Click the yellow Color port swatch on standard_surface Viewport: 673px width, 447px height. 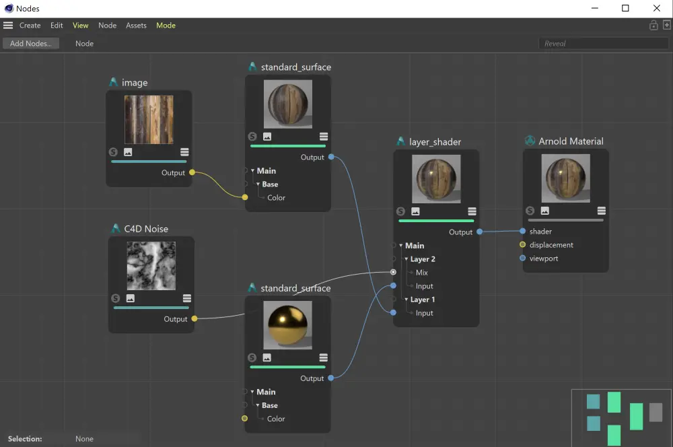coord(244,197)
